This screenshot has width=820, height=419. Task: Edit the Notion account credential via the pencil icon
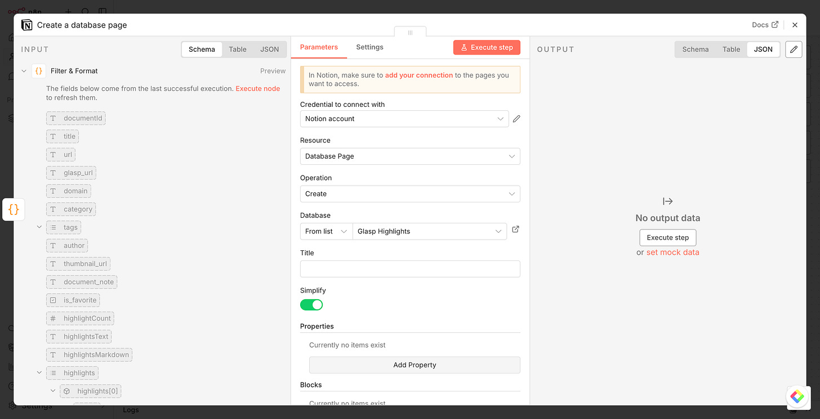coord(516,119)
